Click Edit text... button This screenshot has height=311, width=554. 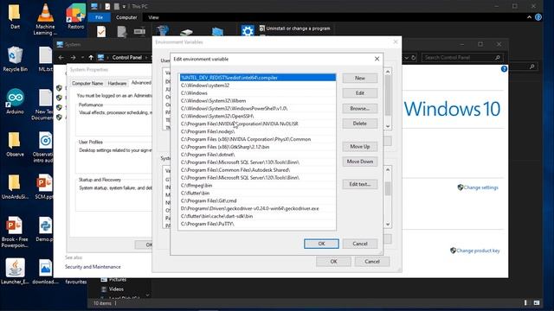[x=360, y=184]
